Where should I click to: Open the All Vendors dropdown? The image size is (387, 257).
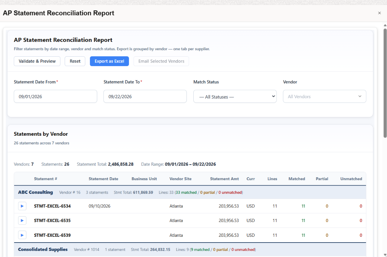point(324,96)
